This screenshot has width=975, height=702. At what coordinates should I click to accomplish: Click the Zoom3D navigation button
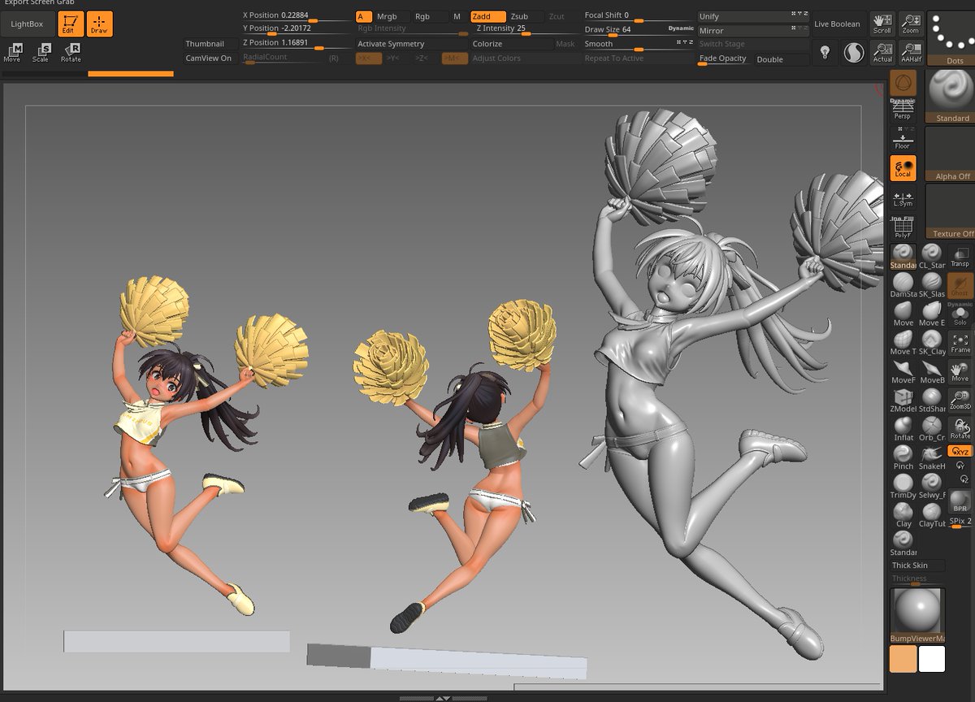click(x=960, y=400)
